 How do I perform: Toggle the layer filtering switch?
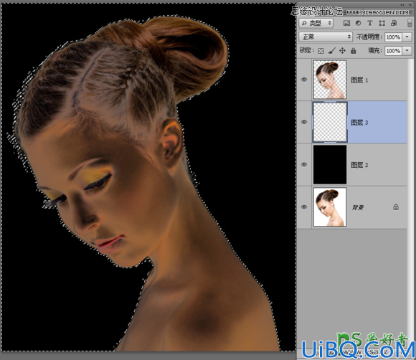[410, 23]
